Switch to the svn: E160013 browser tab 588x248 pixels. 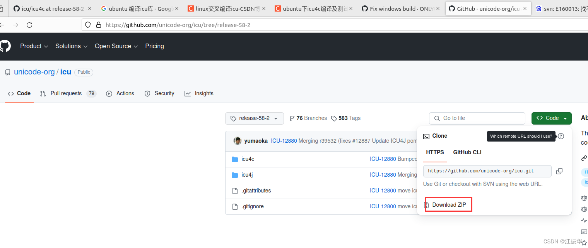click(561, 9)
